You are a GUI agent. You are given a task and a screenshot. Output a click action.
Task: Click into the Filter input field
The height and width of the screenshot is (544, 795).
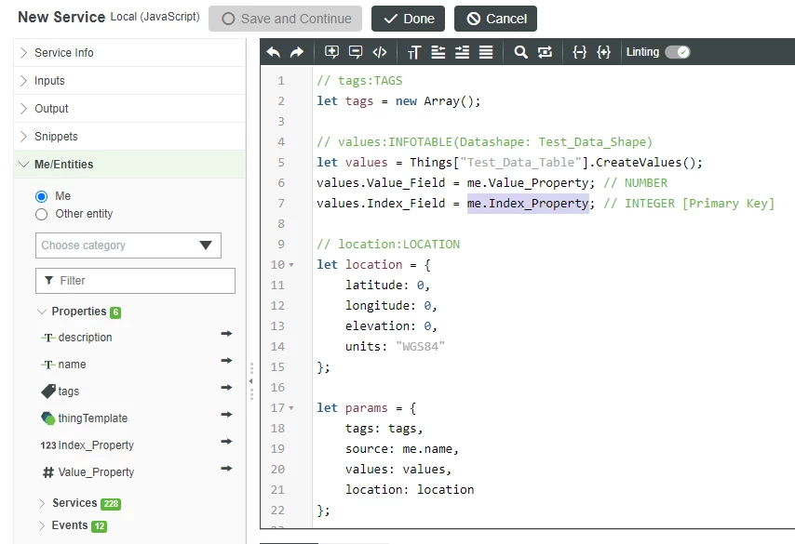[135, 281]
